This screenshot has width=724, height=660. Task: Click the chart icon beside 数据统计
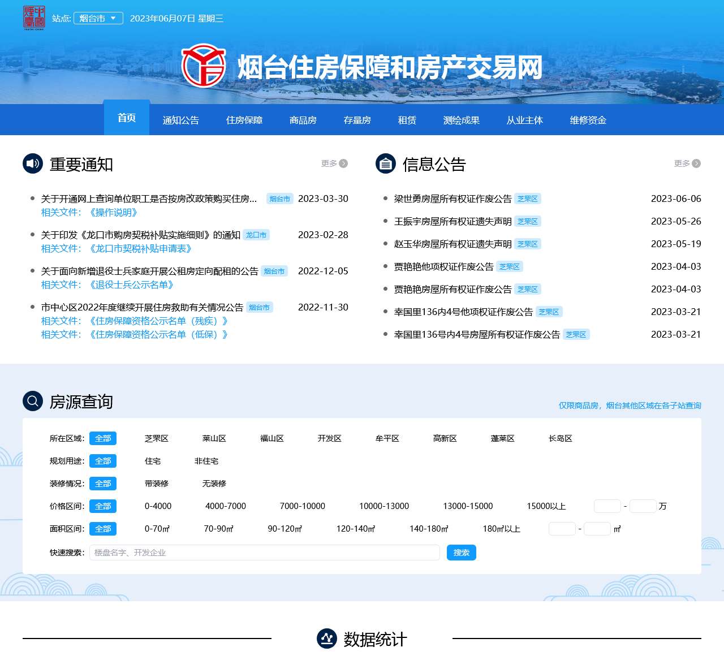coord(327,639)
